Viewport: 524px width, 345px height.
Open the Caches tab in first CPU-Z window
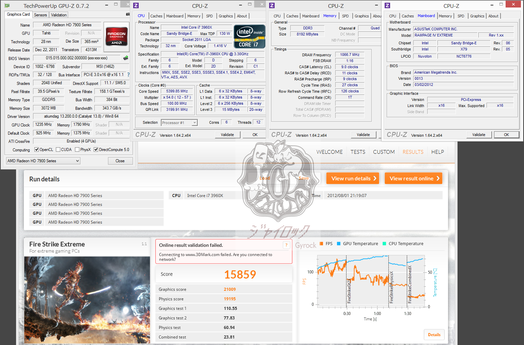click(156, 16)
